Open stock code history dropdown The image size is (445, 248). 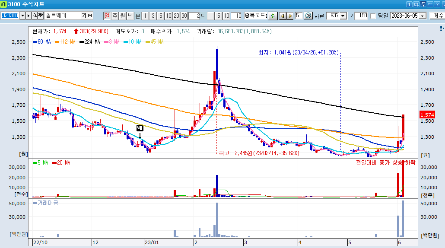tap(22, 16)
